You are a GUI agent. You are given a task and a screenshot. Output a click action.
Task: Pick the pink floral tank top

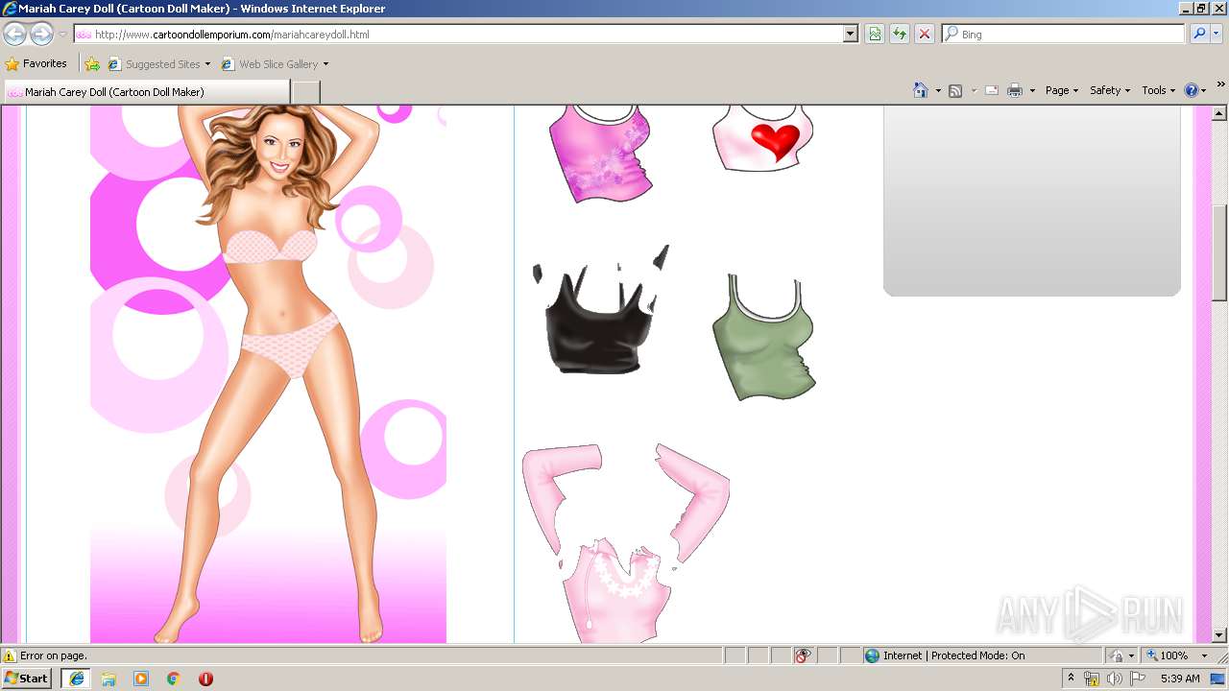[601, 154]
